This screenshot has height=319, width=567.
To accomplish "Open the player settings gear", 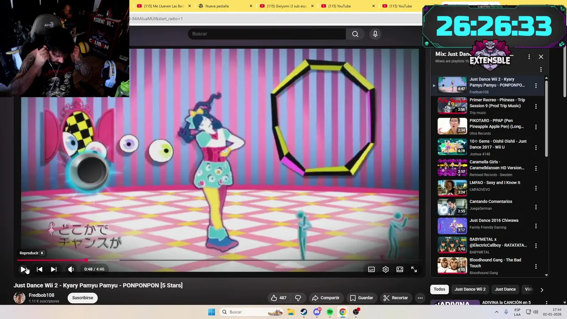I will coord(386,269).
